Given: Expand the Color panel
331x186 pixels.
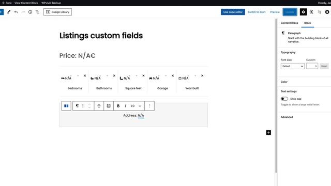Looking at the screenshot, I should 284,82.
